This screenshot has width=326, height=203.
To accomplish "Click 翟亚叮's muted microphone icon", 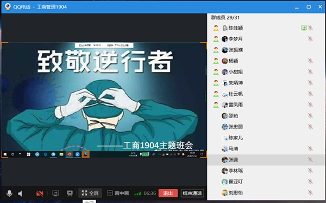I will click(310, 182).
